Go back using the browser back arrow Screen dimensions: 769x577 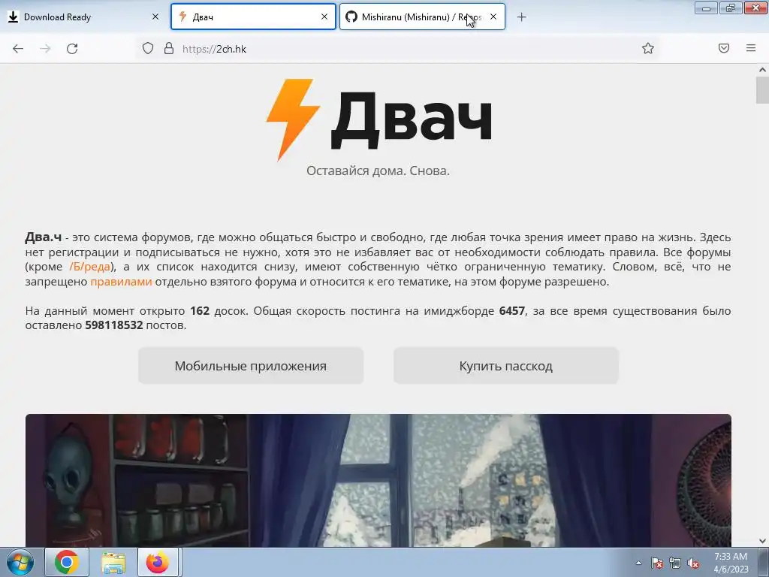pos(18,49)
